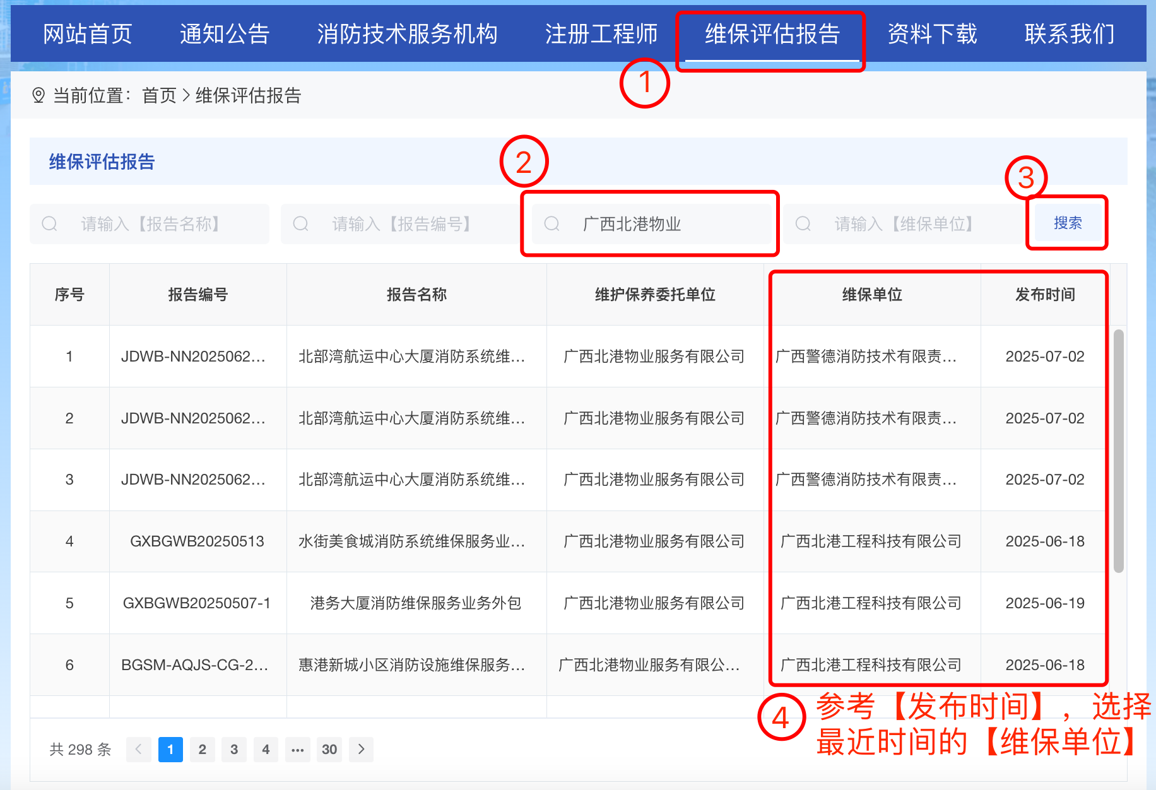Screen dimensions: 1156x790
Task: Click 广西北港工程科技有限公司 in row 6
Action: pyautogui.click(x=871, y=665)
